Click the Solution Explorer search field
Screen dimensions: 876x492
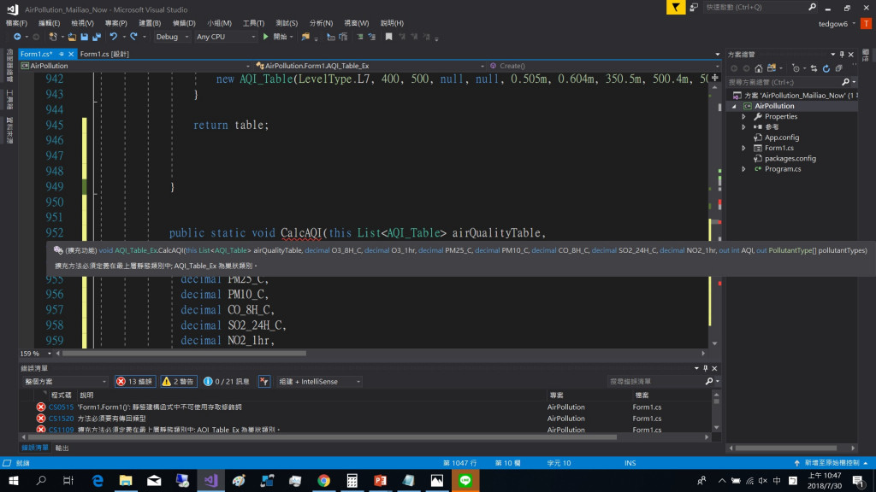784,82
